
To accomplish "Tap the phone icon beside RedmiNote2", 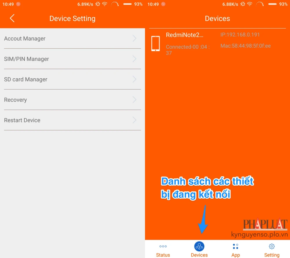I will (x=156, y=44).
